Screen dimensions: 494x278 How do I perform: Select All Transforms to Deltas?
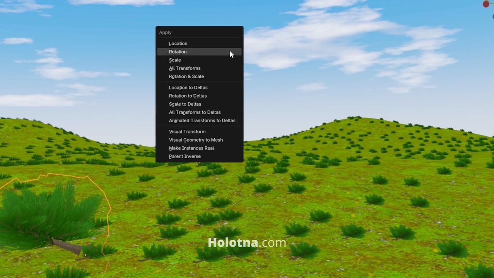199,112
